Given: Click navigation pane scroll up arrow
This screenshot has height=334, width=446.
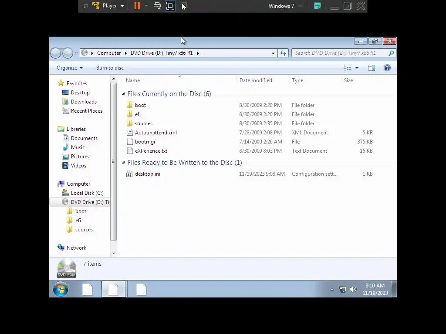Looking at the screenshot, I should [x=114, y=79].
